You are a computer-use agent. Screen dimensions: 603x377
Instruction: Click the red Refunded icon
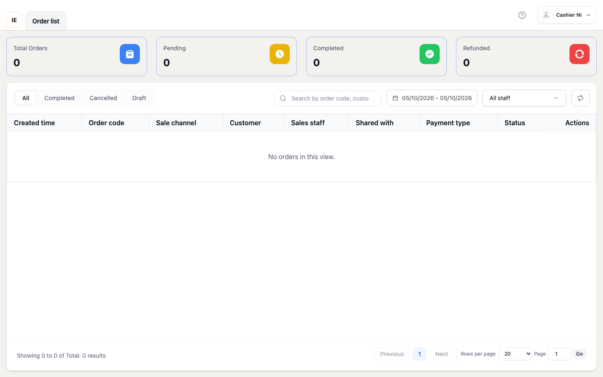pos(580,54)
